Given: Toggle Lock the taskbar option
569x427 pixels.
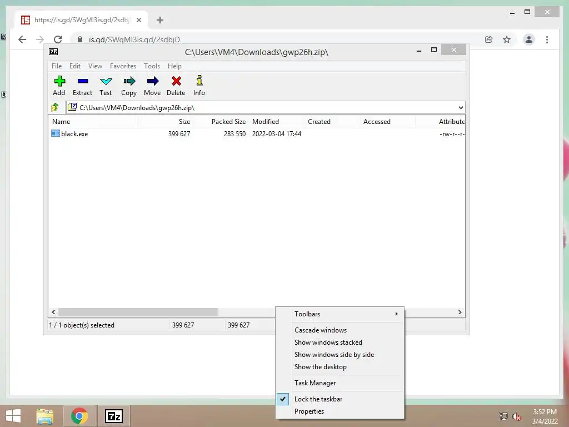Looking at the screenshot, I should point(340,399).
